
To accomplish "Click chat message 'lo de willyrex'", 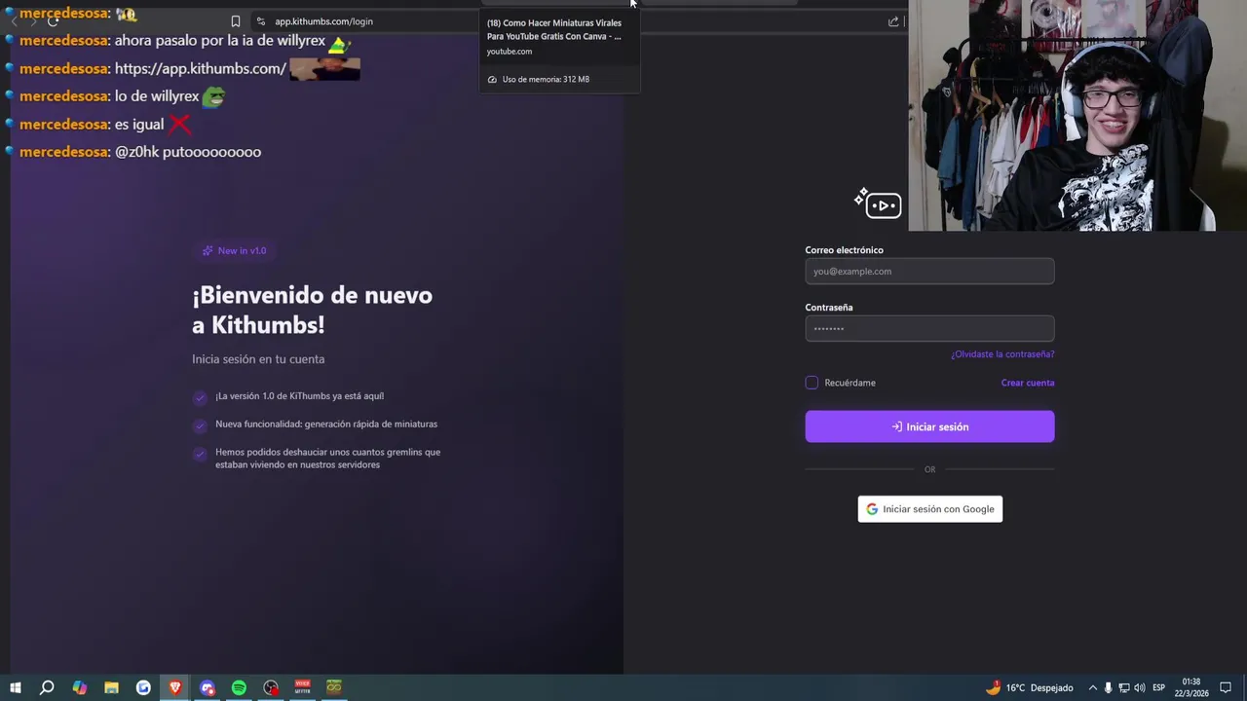I will coord(157,96).
